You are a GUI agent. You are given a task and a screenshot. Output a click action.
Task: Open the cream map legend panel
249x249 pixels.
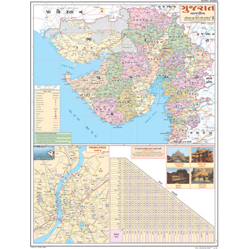click(x=47, y=111)
